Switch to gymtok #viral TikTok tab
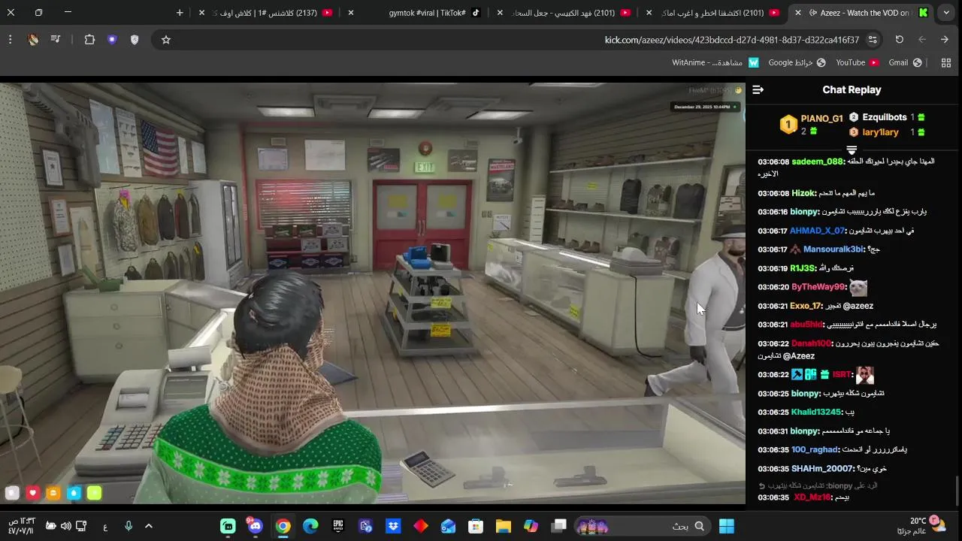The height and width of the screenshot is (541, 962). coord(428,13)
